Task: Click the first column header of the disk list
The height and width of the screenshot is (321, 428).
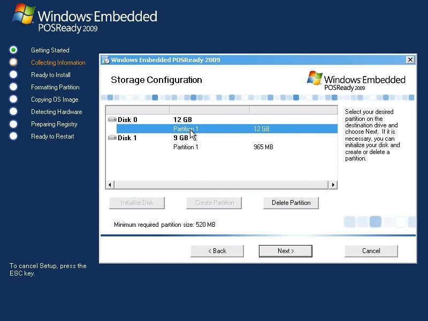Action: pyautogui.click(x=137, y=110)
